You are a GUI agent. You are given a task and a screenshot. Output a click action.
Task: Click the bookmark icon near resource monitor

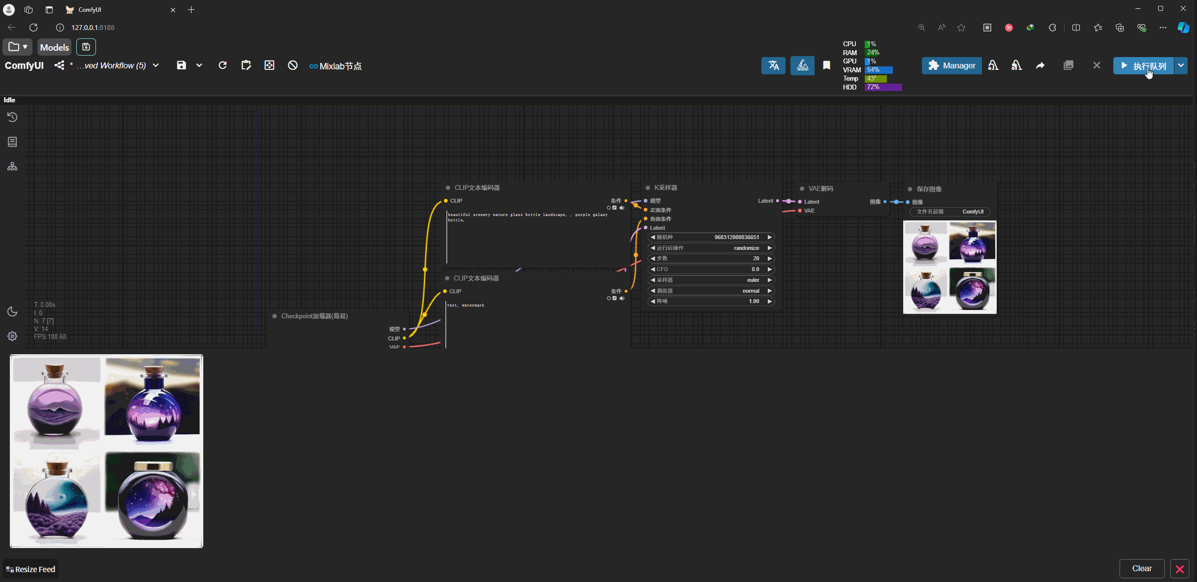(826, 65)
